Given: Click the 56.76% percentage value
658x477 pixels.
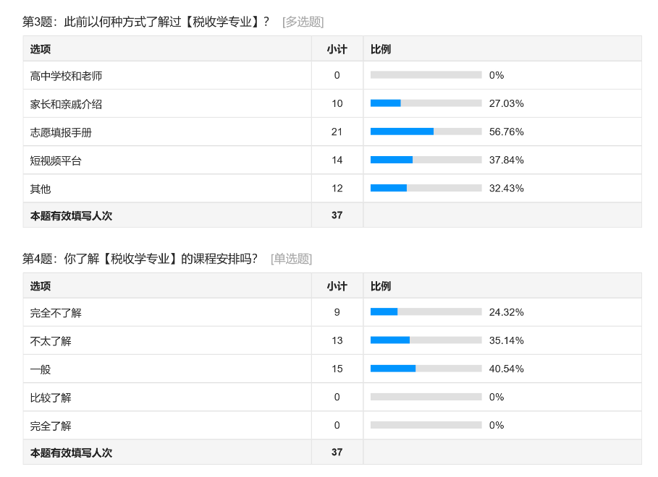Looking at the screenshot, I should (x=506, y=132).
